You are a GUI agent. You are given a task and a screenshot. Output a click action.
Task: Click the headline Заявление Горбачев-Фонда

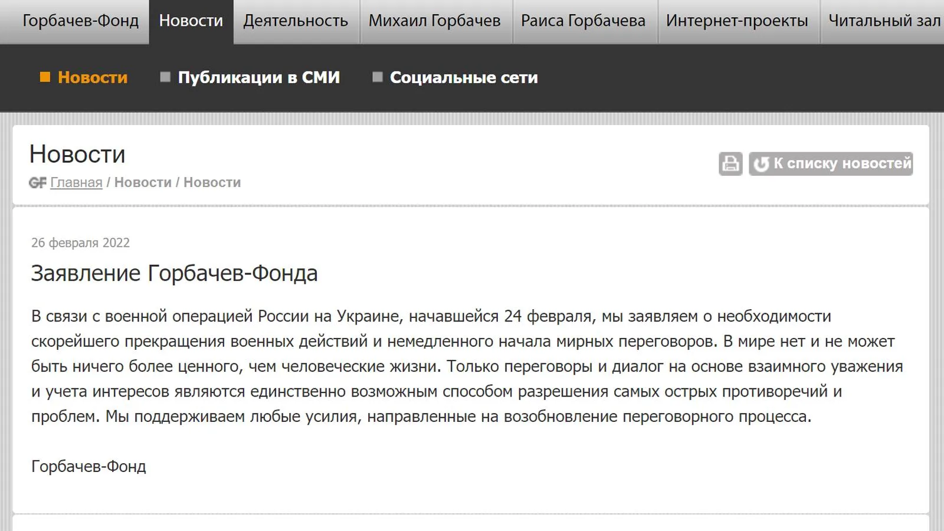pyautogui.click(x=174, y=273)
